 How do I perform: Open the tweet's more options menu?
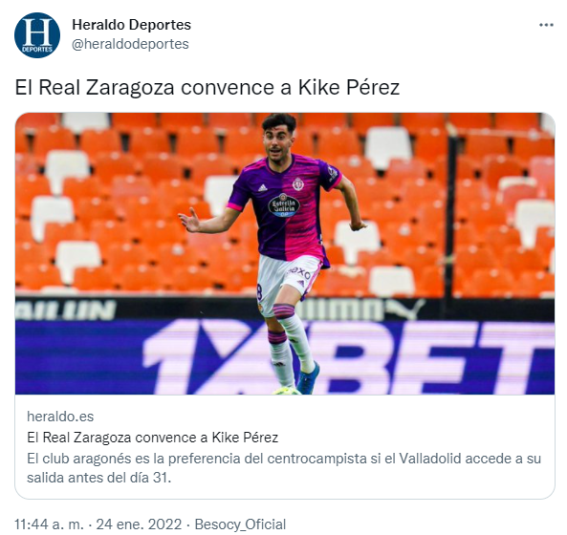pyautogui.click(x=546, y=25)
